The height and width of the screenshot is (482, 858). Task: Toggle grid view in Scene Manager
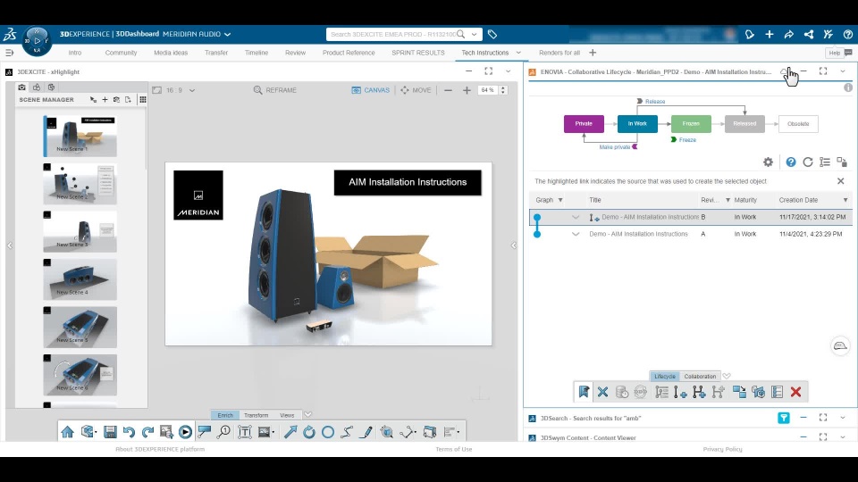point(143,99)
